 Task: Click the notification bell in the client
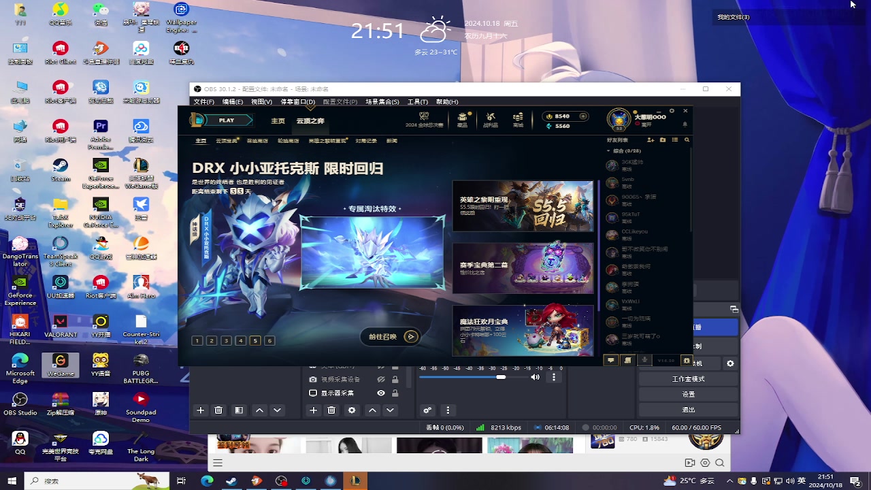pyautogui.click(x=685, y=125)
